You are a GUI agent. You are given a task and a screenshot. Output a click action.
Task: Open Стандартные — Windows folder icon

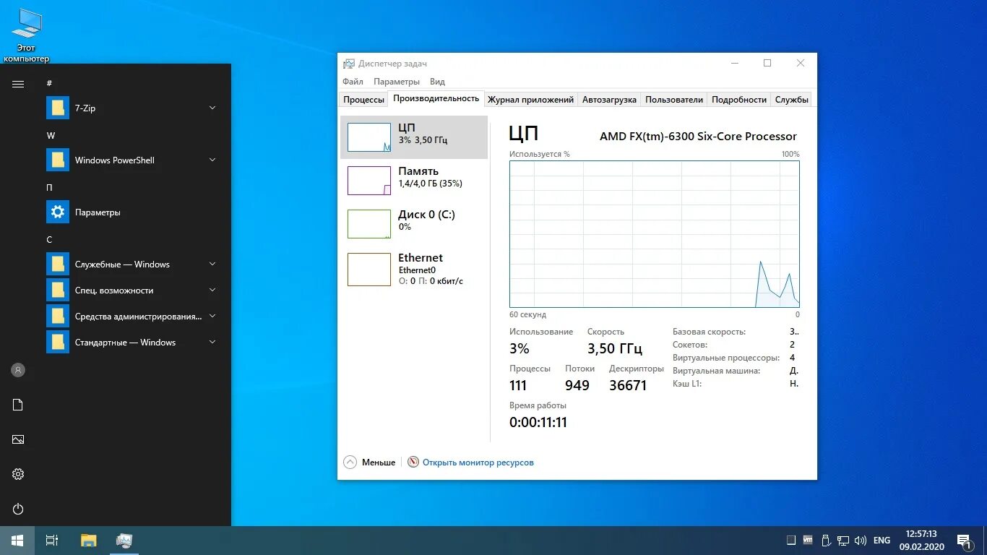click(58, 343)
